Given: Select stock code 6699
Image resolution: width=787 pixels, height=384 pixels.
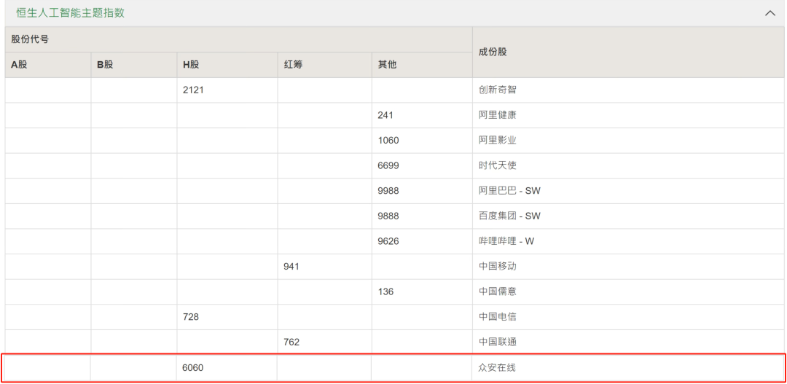Looking at the screenshot, I should [x=388, y=165].
